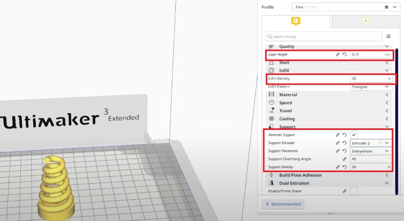The height and width of the screenshot is (221, 404).
Task: Click the star icon in the Profile field
Action: point(386,7)
